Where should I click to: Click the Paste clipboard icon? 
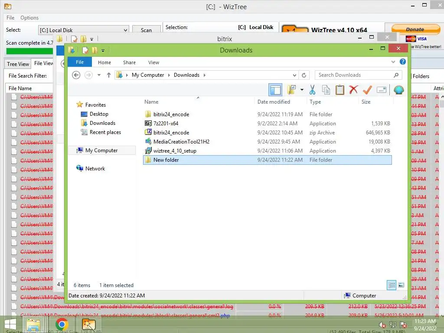(x=340, y=90)
